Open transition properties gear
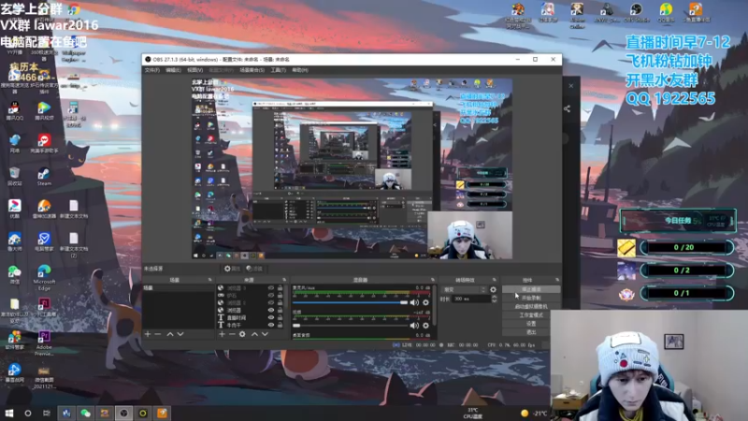The image size is (748, 421). [493, 290]
